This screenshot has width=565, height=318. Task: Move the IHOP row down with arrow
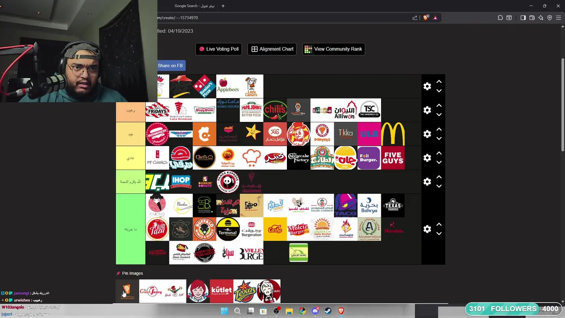(439, 186)
